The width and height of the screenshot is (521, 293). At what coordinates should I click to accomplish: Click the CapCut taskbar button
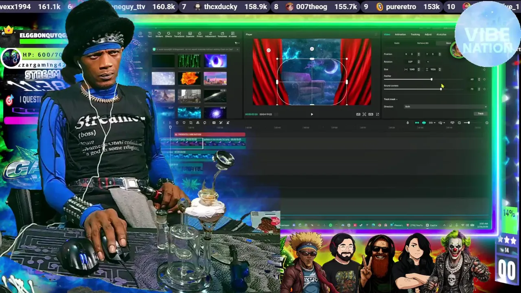(x=432, y=225)
